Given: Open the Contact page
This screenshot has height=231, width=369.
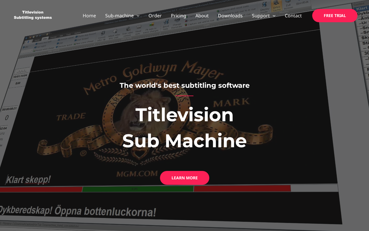Looking at the screenshot, I should click(x=293, y=16).
